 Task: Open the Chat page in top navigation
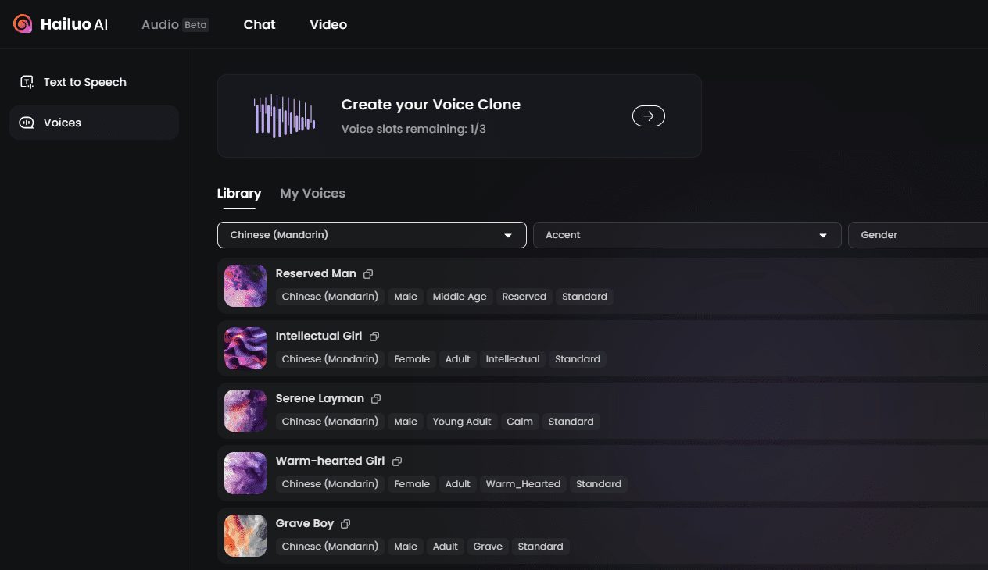pyautogui.click(x=260, y=24)
